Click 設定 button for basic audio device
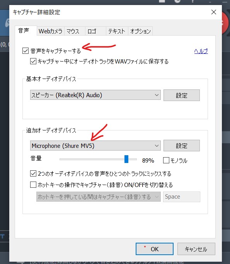The height and width of the screenshot is (264, 230). [182, 95]
